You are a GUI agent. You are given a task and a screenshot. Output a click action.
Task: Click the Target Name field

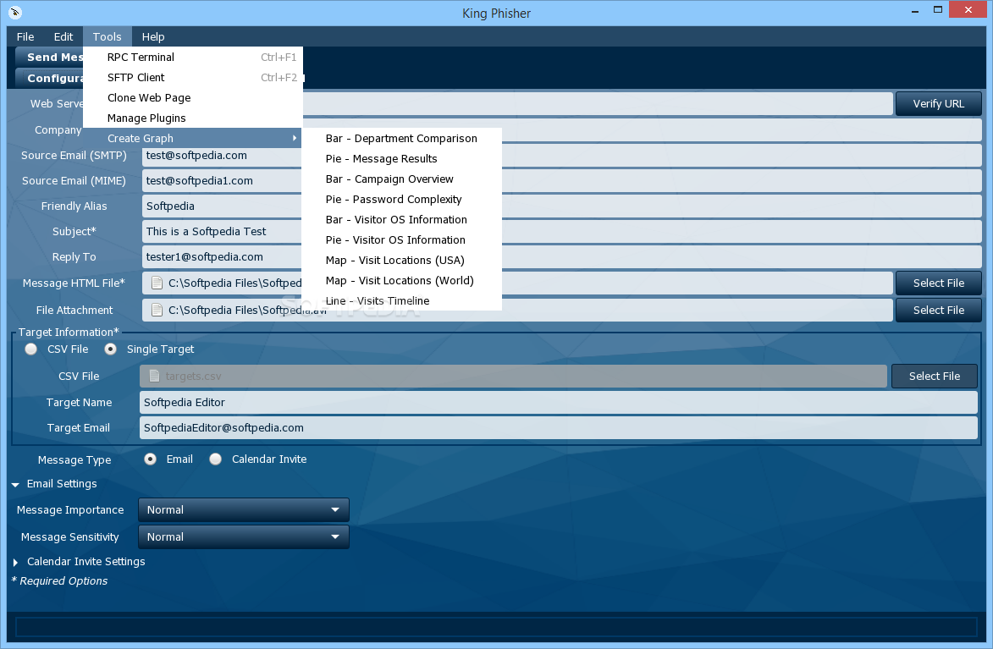pyautogui.click(x=559, y=402)
